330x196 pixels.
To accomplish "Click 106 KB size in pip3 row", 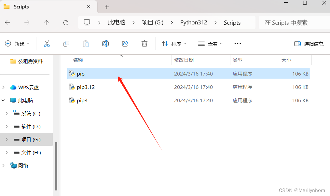I will (300, 100).
